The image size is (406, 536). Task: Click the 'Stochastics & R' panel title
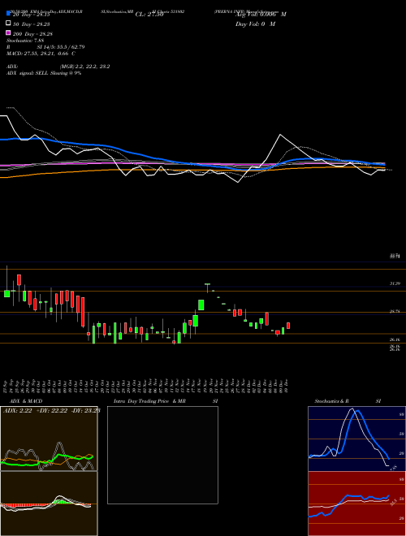[x=331, y=401]
